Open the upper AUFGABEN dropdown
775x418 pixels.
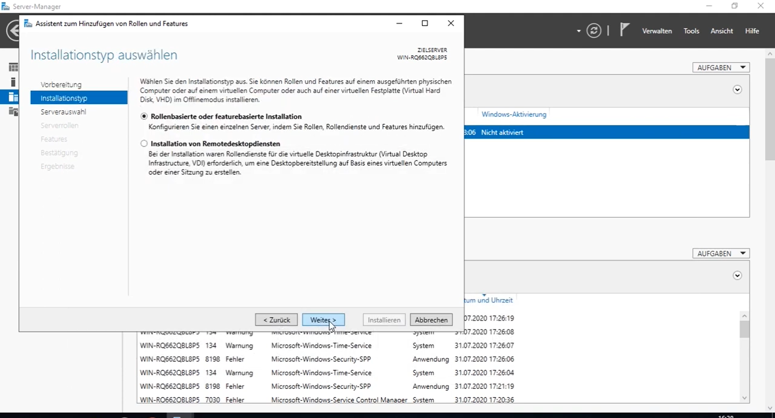[x=721, y=67]
